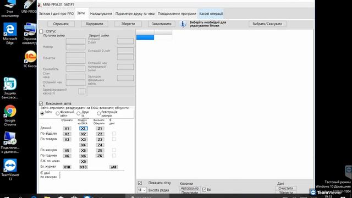The image size is (352, 198).
Task: Open the Касові операції tab
Action: point(211,14)
